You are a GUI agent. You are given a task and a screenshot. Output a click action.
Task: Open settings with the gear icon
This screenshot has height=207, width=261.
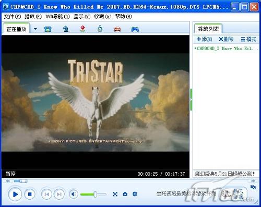(x=135, y=194)
